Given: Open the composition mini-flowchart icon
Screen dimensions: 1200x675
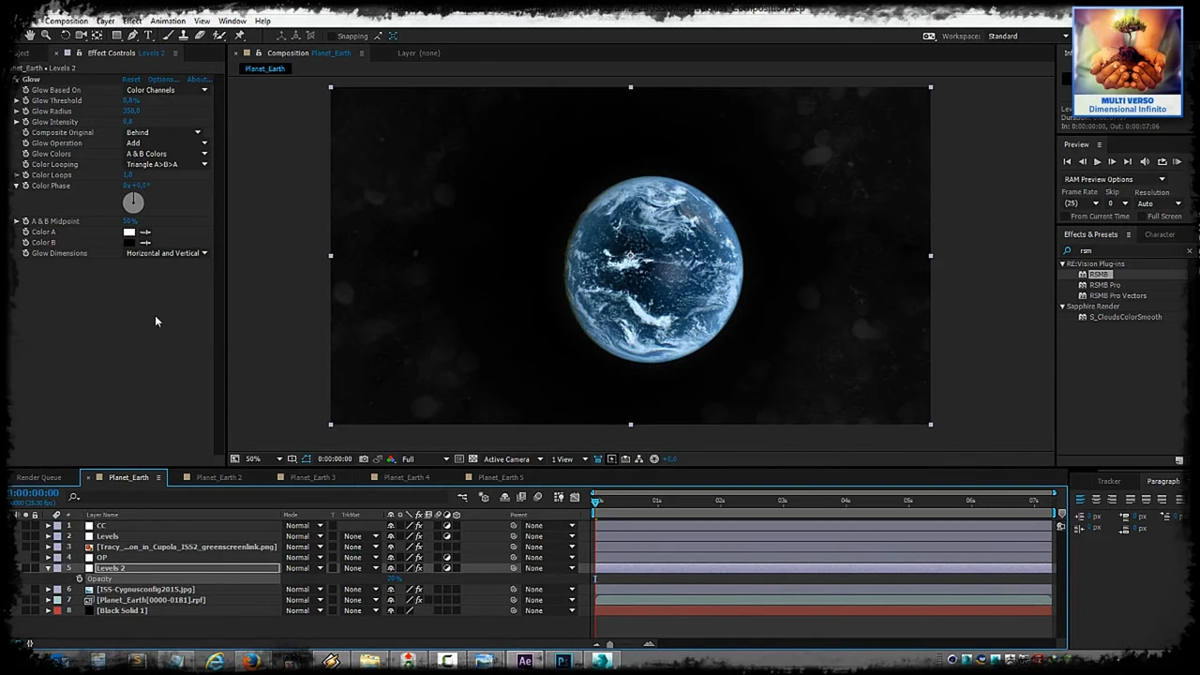Looking at the screenshot, I should 462,497.
